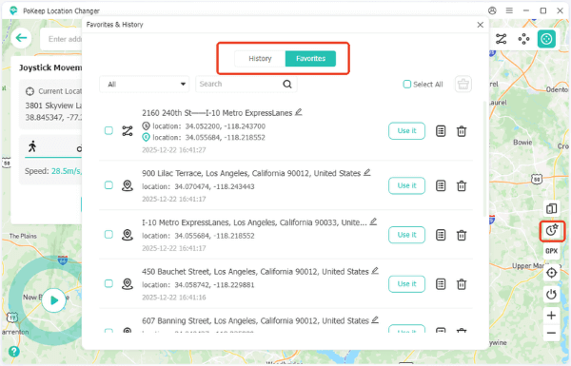Open the Favorites and History sidebar icon

[552, 230]
